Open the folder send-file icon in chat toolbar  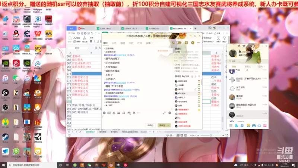point(118,113)
